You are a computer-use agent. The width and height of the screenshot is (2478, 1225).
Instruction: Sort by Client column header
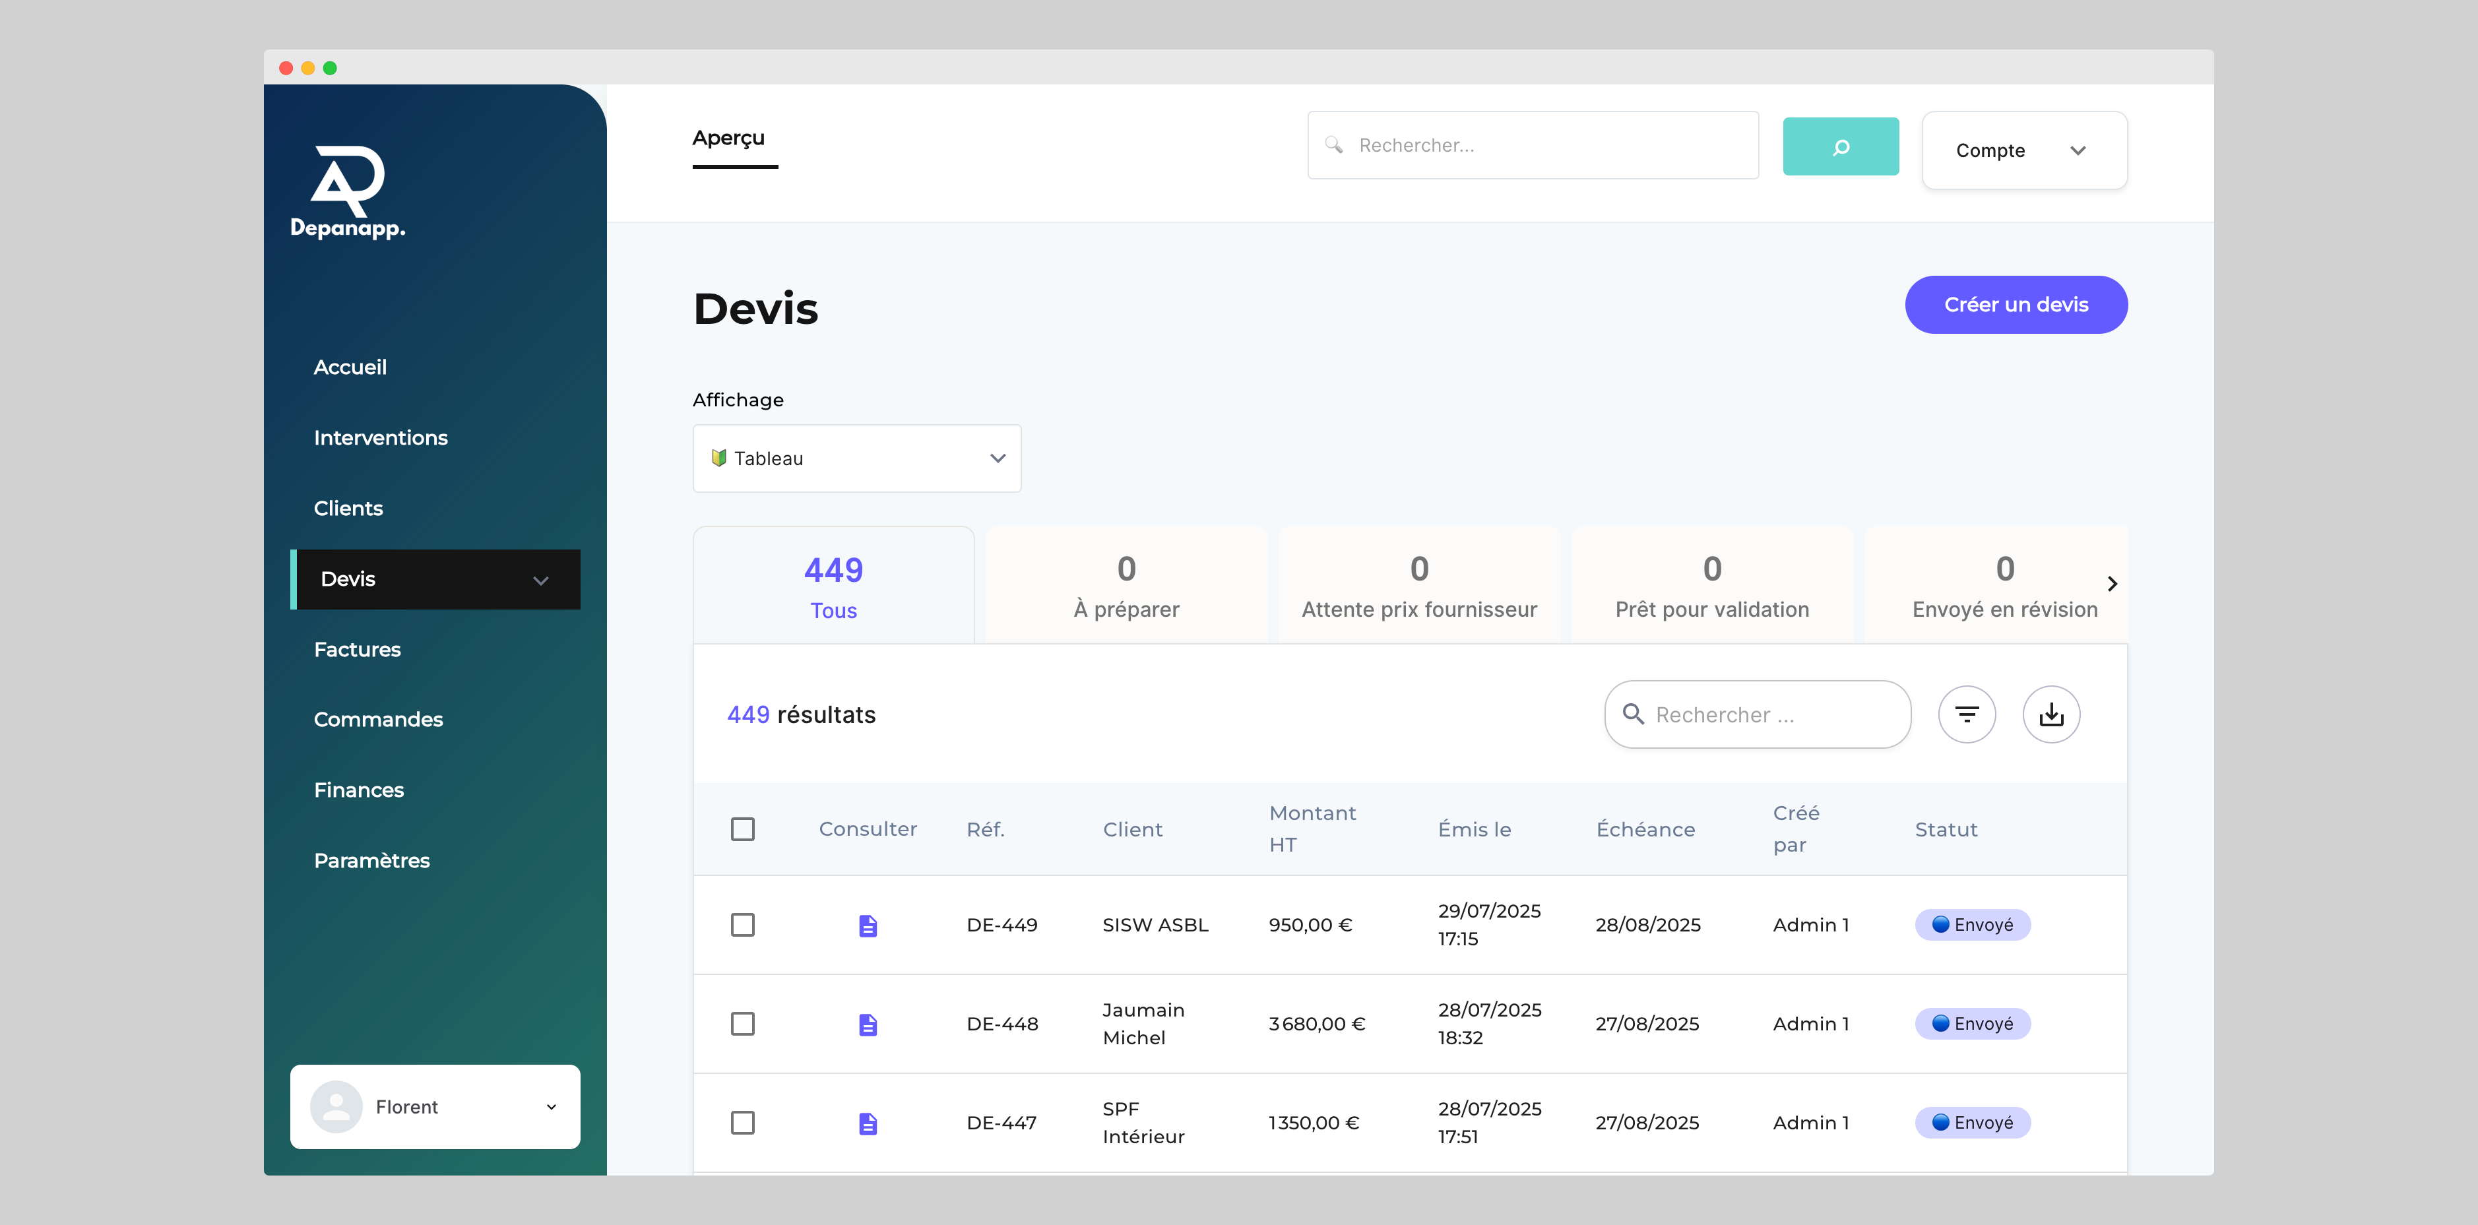[x=1132, y=830]
